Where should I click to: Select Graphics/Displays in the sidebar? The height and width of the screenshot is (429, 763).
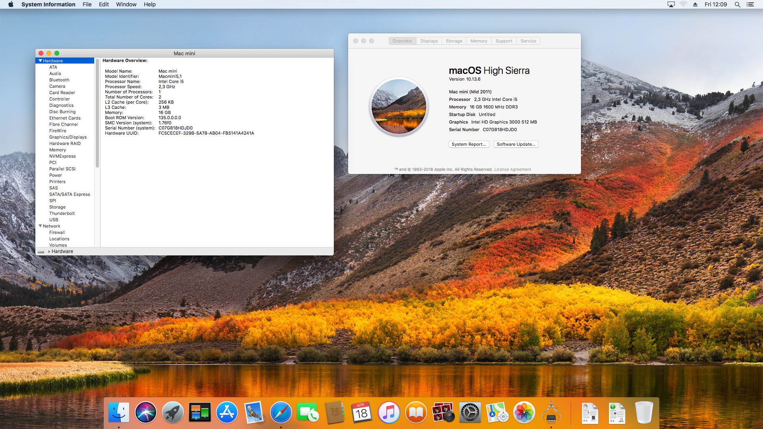point(68,137)
